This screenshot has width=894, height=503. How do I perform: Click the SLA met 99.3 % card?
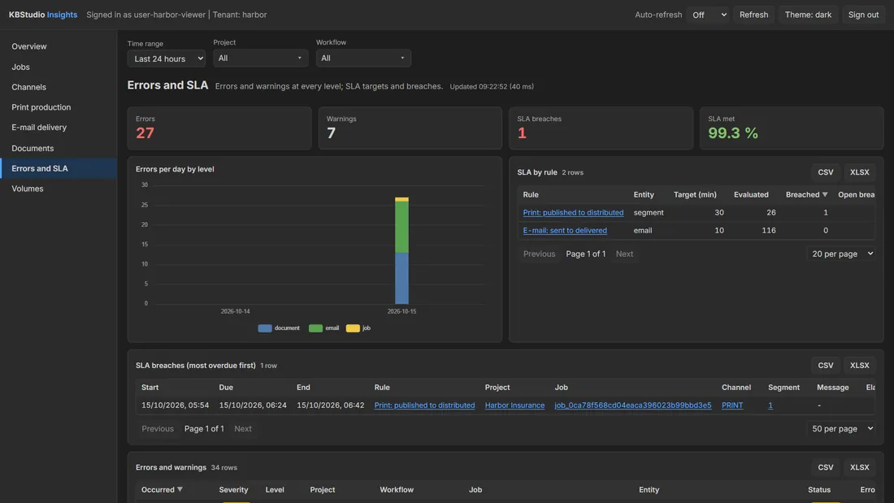tap(792, 128)
